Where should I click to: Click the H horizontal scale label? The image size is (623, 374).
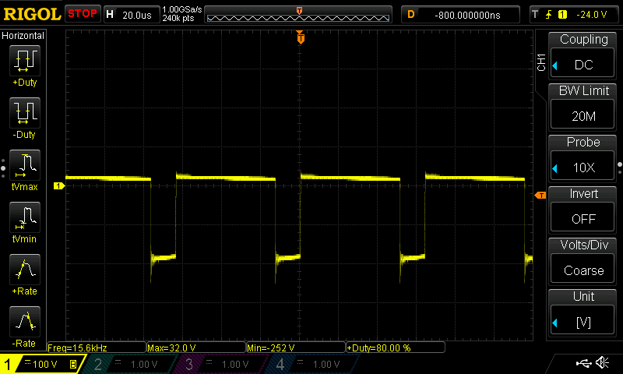tap(110, 15)
